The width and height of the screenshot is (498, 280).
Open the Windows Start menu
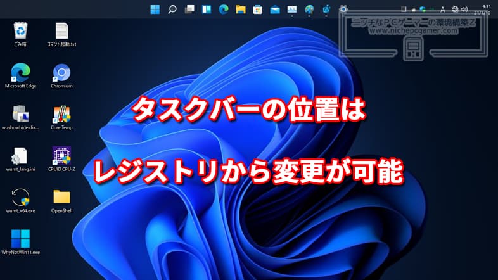pyautogui.click(x=155, y=10)
